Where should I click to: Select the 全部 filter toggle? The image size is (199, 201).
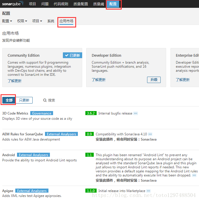pos(9,100)
